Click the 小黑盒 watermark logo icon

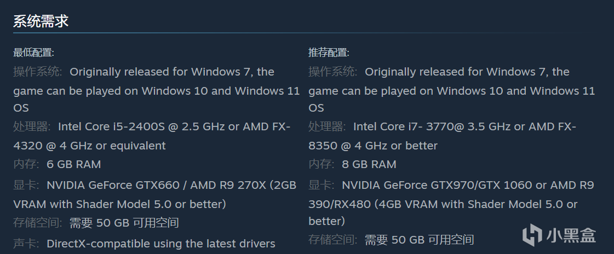pos(532,235)
